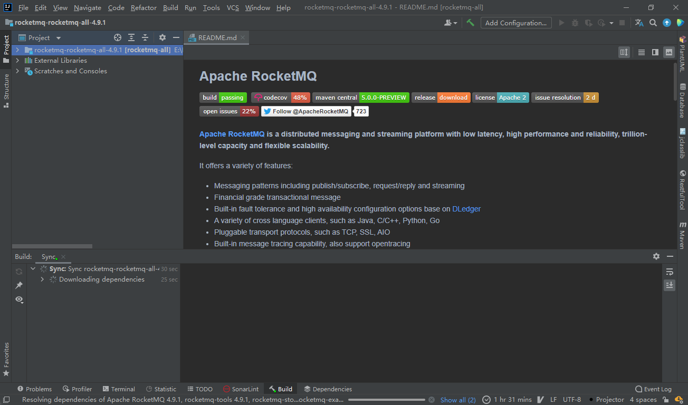Click the colorful Codota icon at toolbar end
Image resolution: width=688 pixels, height=405 pixels.
click(680, 23)
